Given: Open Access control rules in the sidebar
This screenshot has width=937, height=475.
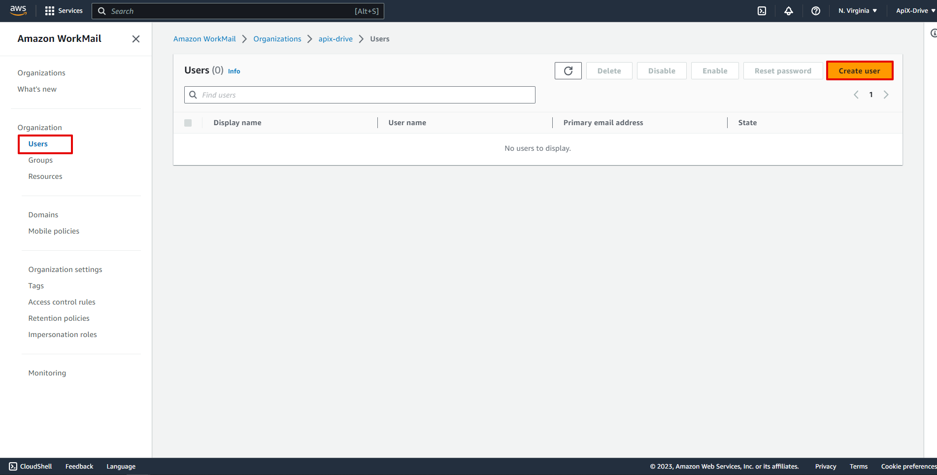Looking at the screenshot, I should 62,302.
